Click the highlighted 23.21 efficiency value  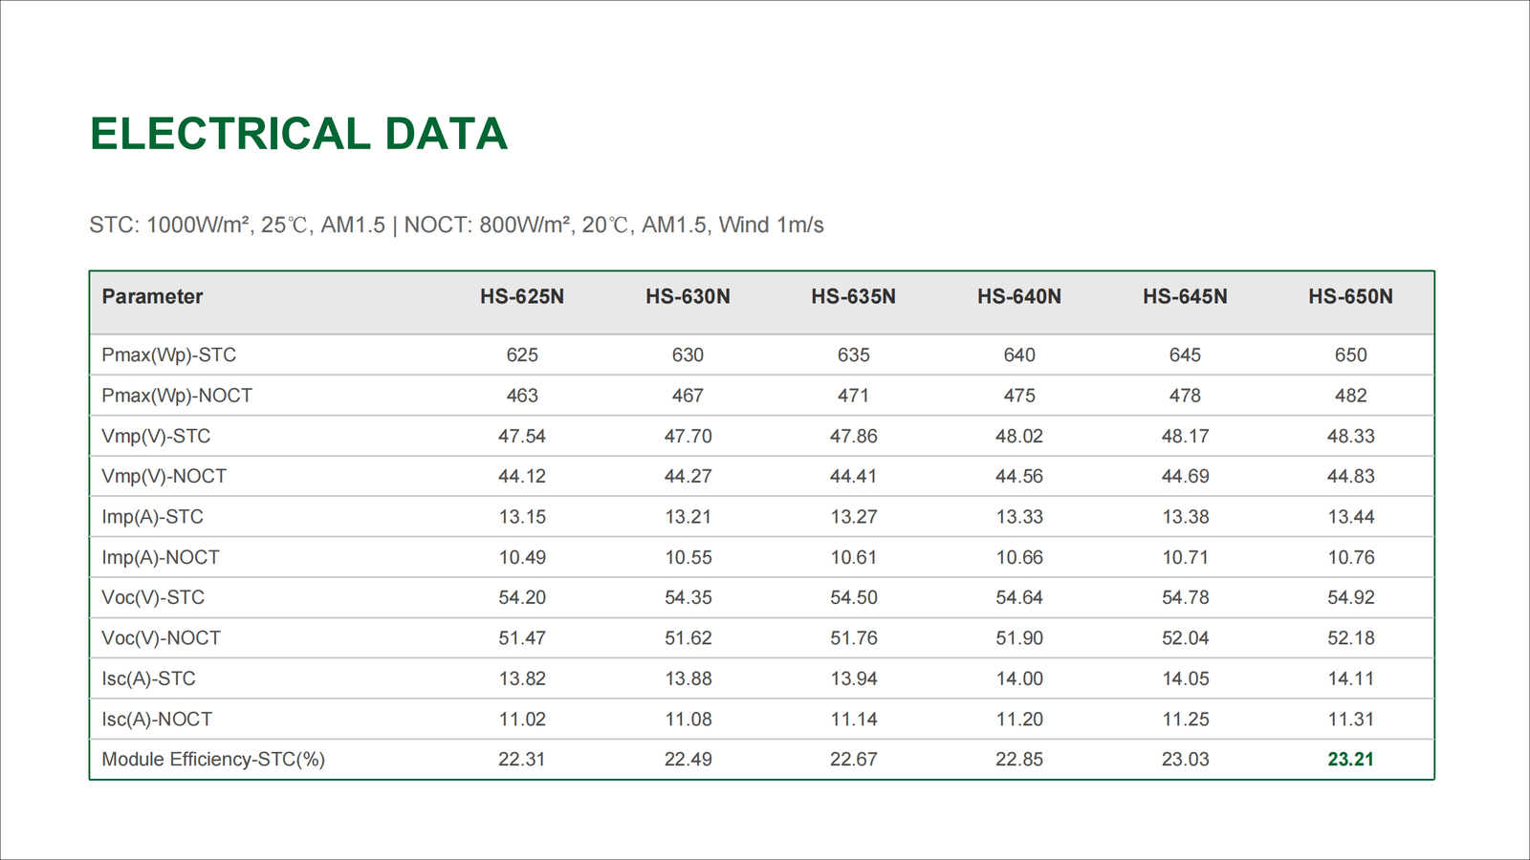[x=1350, y=760]
